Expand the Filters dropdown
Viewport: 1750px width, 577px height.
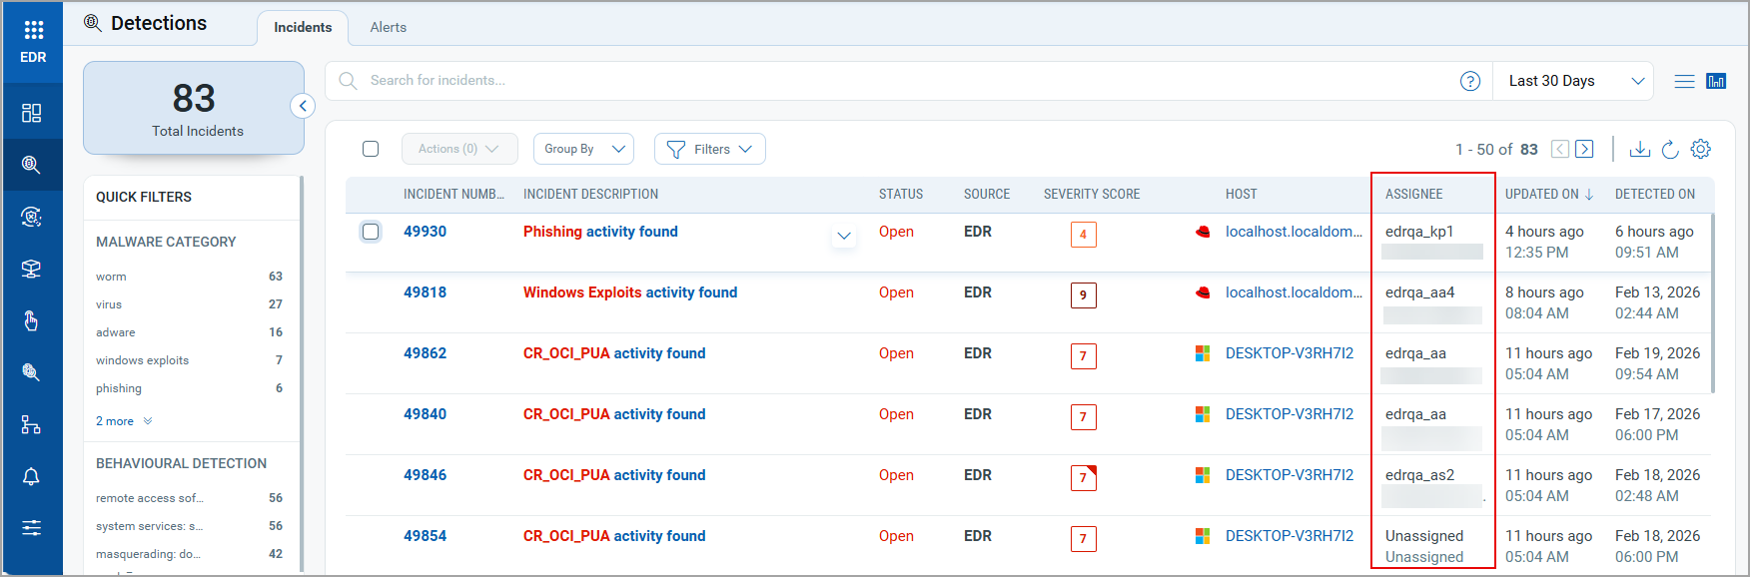[709, 149]
